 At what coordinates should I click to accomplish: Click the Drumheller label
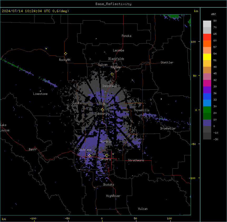[168, 128]
